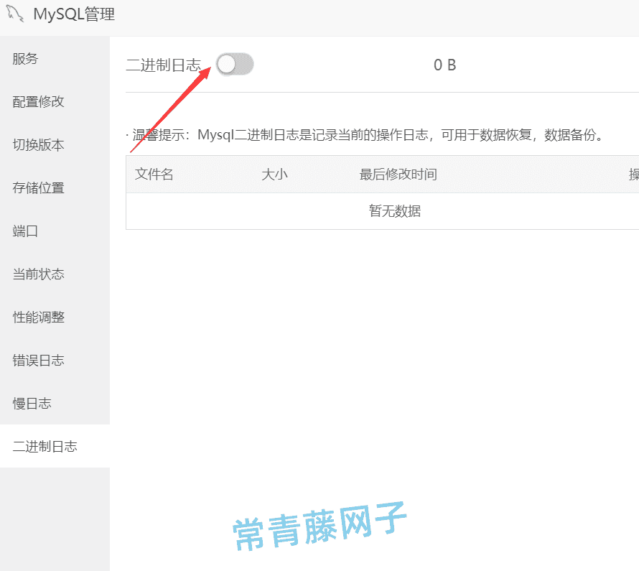Click the MySQL dolphin logo icon
639x571 pixels.
(13, 14)
